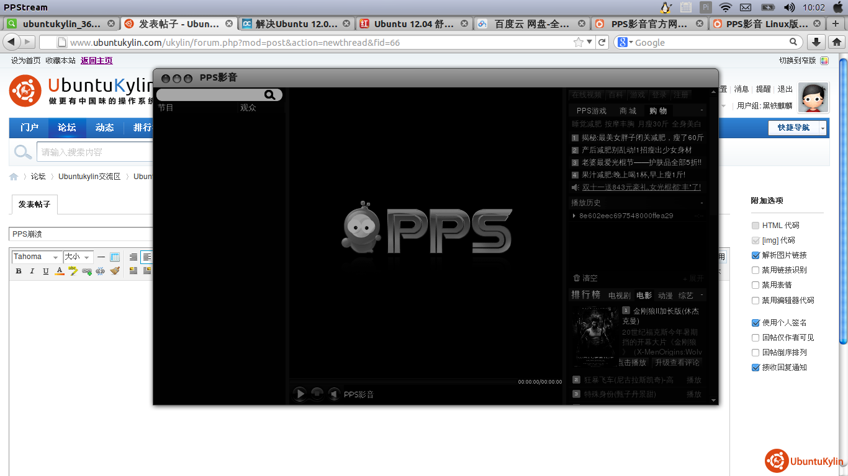Image resolution: width=848 pixels, height=476 pixels.
Task: Click the PPS search magnifier icon
Action: 270,95
